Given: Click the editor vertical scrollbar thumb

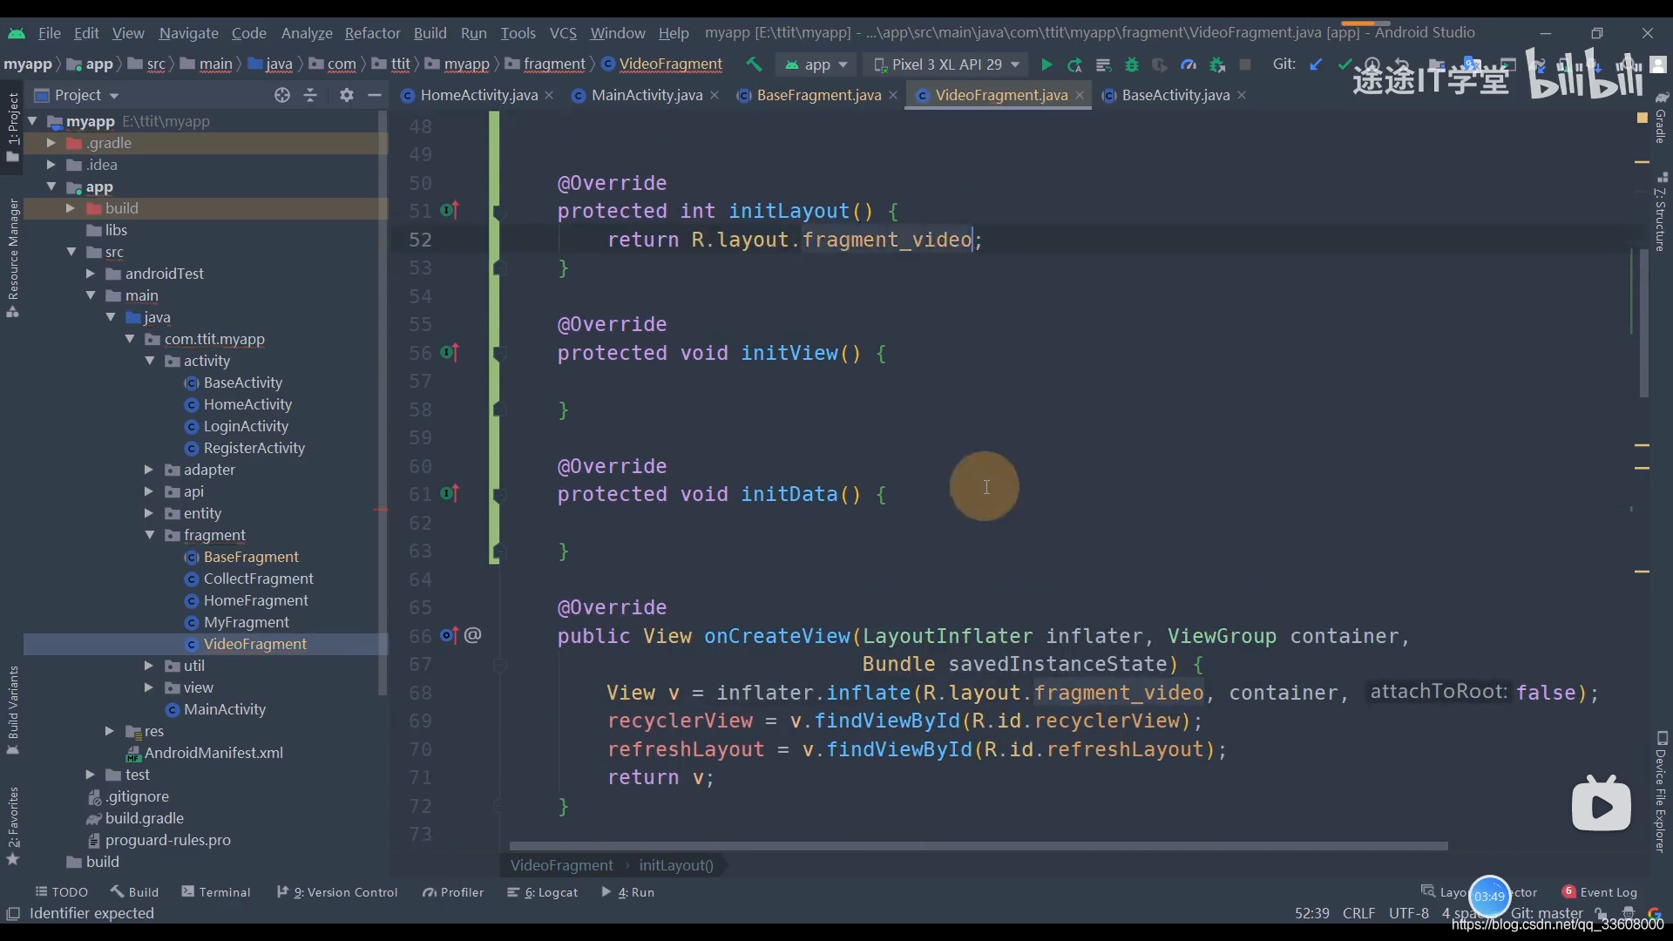Looking at the screenshot, I should (1643, 322).
